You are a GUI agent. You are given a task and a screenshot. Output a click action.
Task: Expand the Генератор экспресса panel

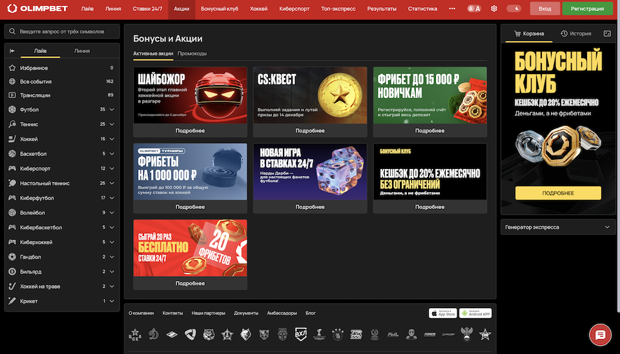point(606,227)
